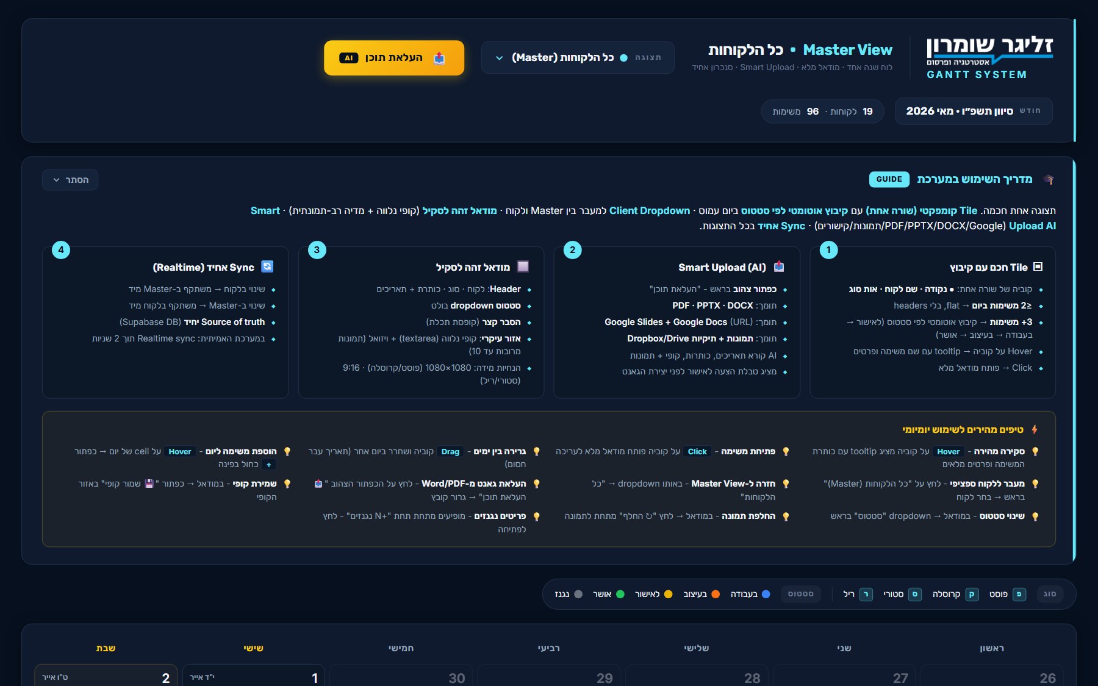Screen dimensions: 1098x686
Task: Click the yellow 'העלאת תוכן' AI upload button
Action: (394, 58)
